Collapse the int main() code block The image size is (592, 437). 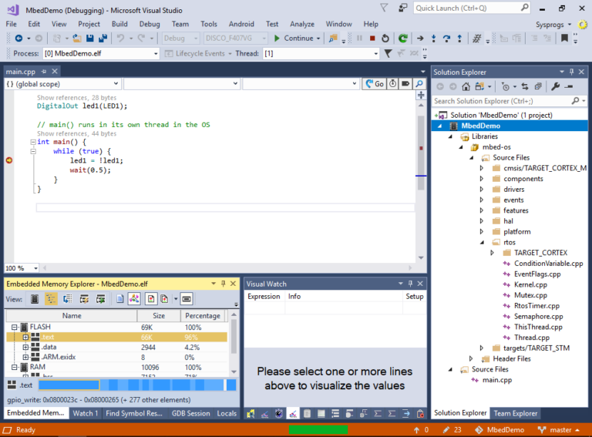33,142
